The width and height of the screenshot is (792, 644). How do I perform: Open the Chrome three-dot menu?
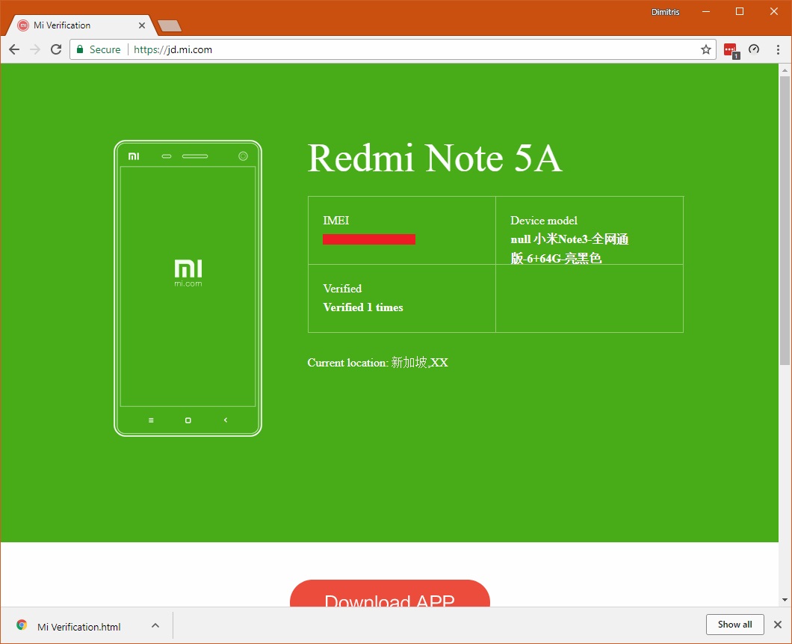(778, 49)
